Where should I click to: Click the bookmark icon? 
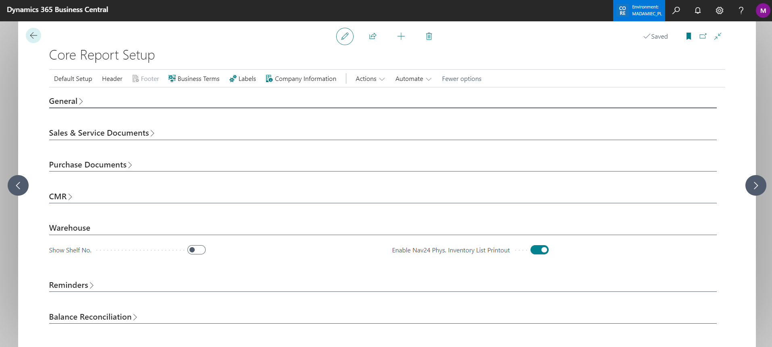pyautogui.click(x=689, y=36)
